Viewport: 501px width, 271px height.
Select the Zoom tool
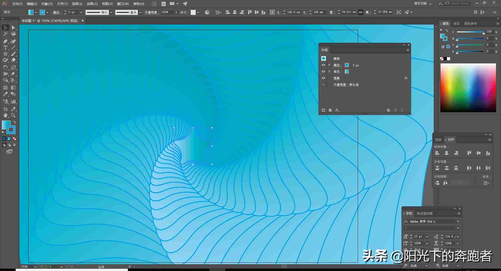(13, 115)
